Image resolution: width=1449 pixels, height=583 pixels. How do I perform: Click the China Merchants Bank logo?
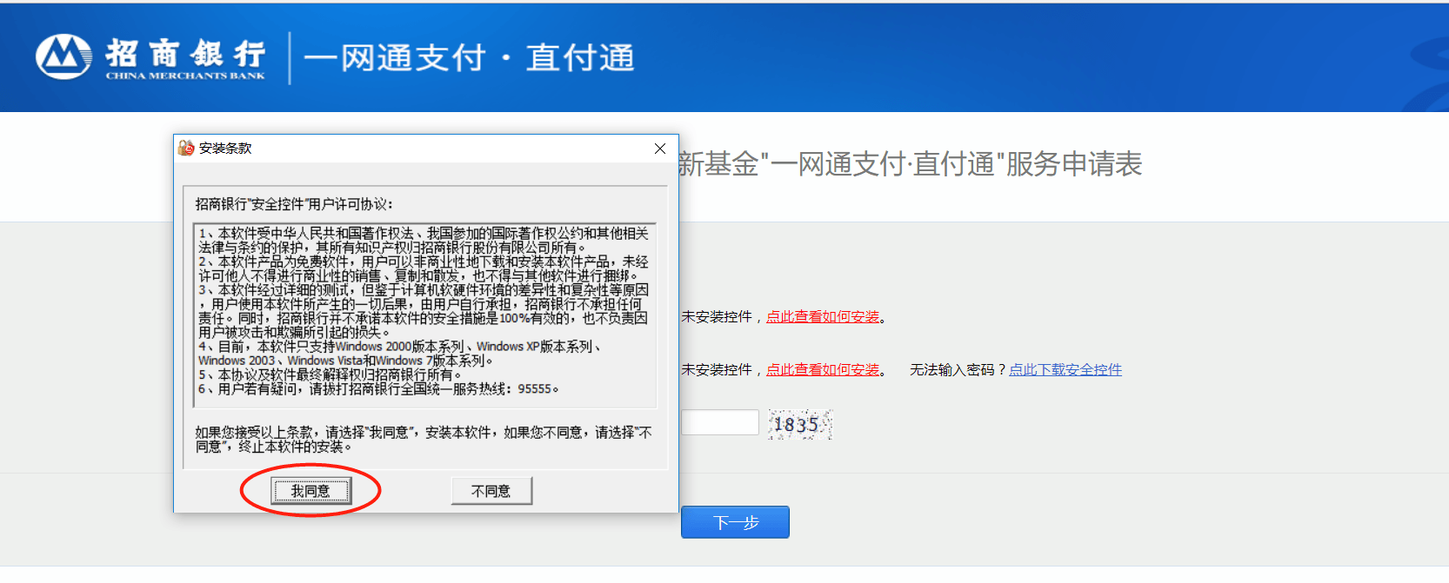[x=150, y=57]
